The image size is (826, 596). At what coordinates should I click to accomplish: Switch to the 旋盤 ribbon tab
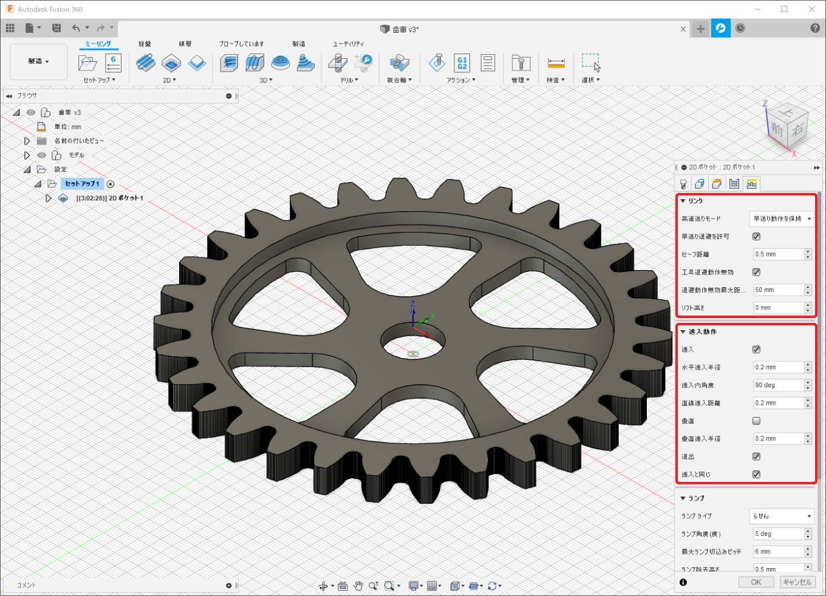pyautogui.click(x=145, y=44)
